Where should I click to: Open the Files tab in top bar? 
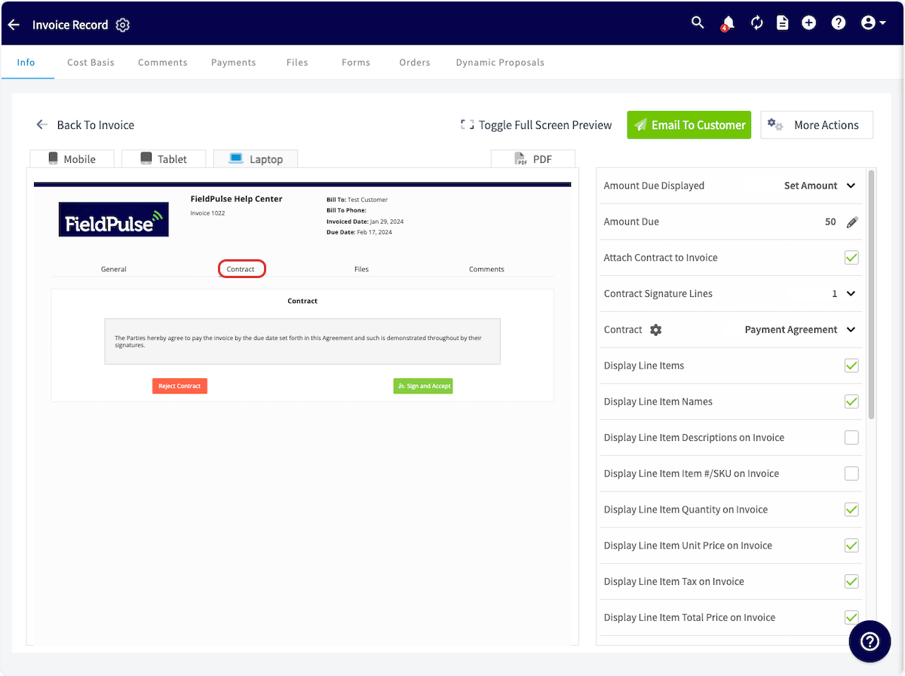297,63
